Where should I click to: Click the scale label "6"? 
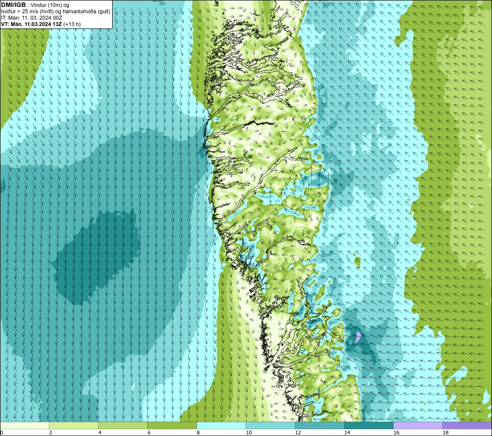[x=149, y=433]
